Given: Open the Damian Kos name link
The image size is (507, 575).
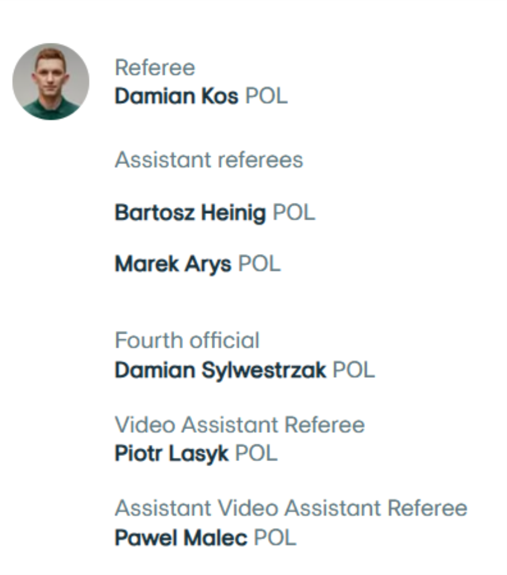Looking at the screenshot, I should click(176, 96).
